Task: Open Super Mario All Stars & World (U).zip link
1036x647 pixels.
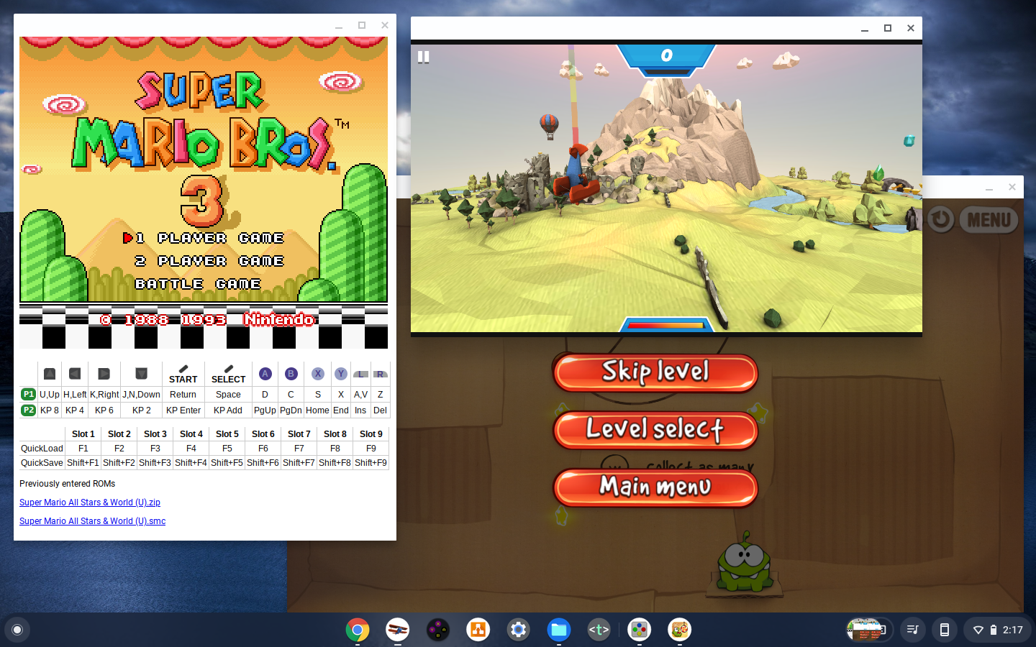Action: coord(90,503)
